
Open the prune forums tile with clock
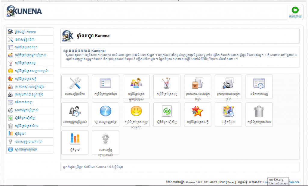(x=259, y=87)
